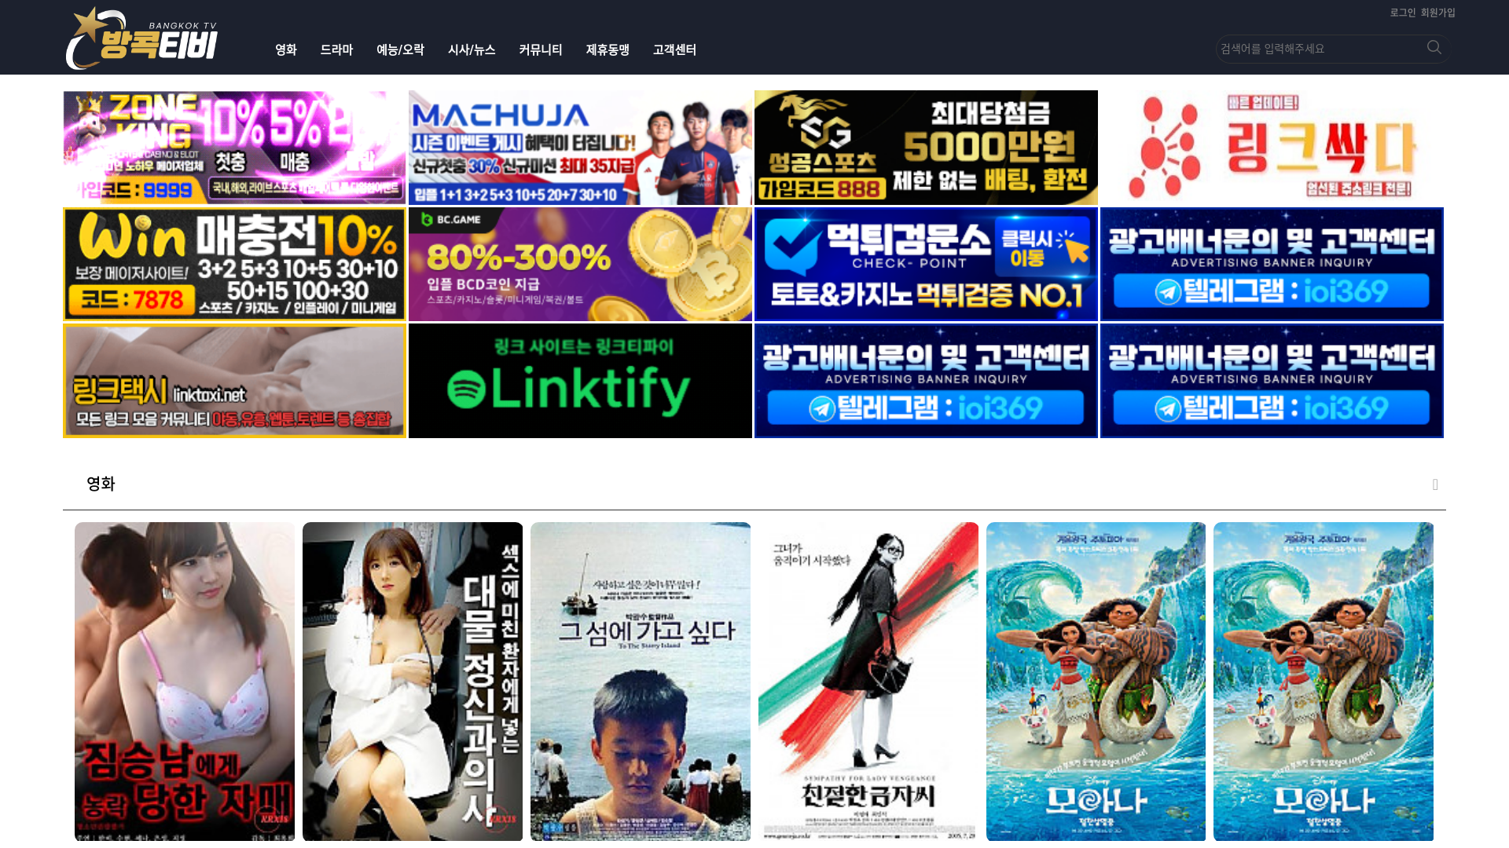Click the search magnifier icon

point(1434,48)
